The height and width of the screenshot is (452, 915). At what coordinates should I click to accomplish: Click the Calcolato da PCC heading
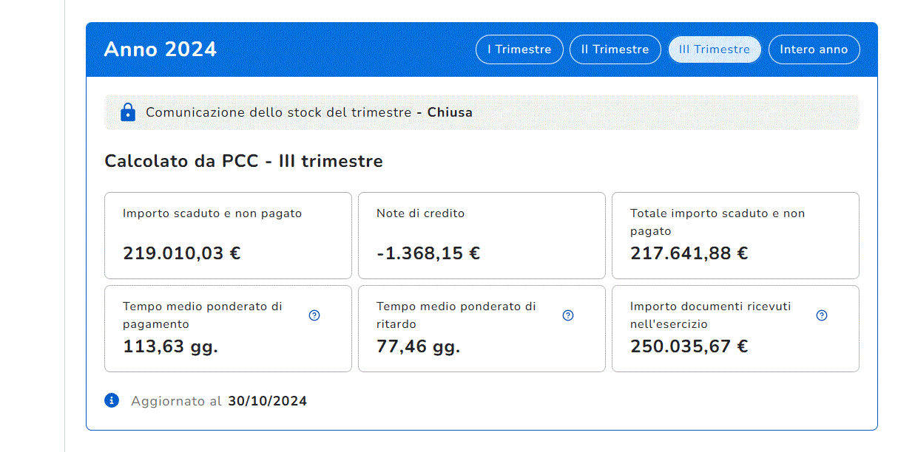pyautogui.click(x=243, y=161)
